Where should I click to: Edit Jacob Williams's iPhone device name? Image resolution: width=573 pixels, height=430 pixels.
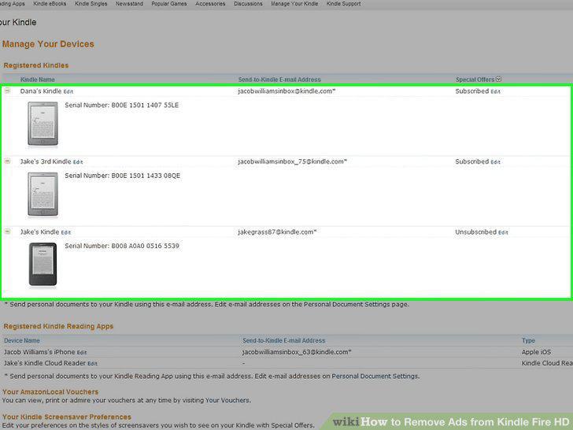click(82, 353)
